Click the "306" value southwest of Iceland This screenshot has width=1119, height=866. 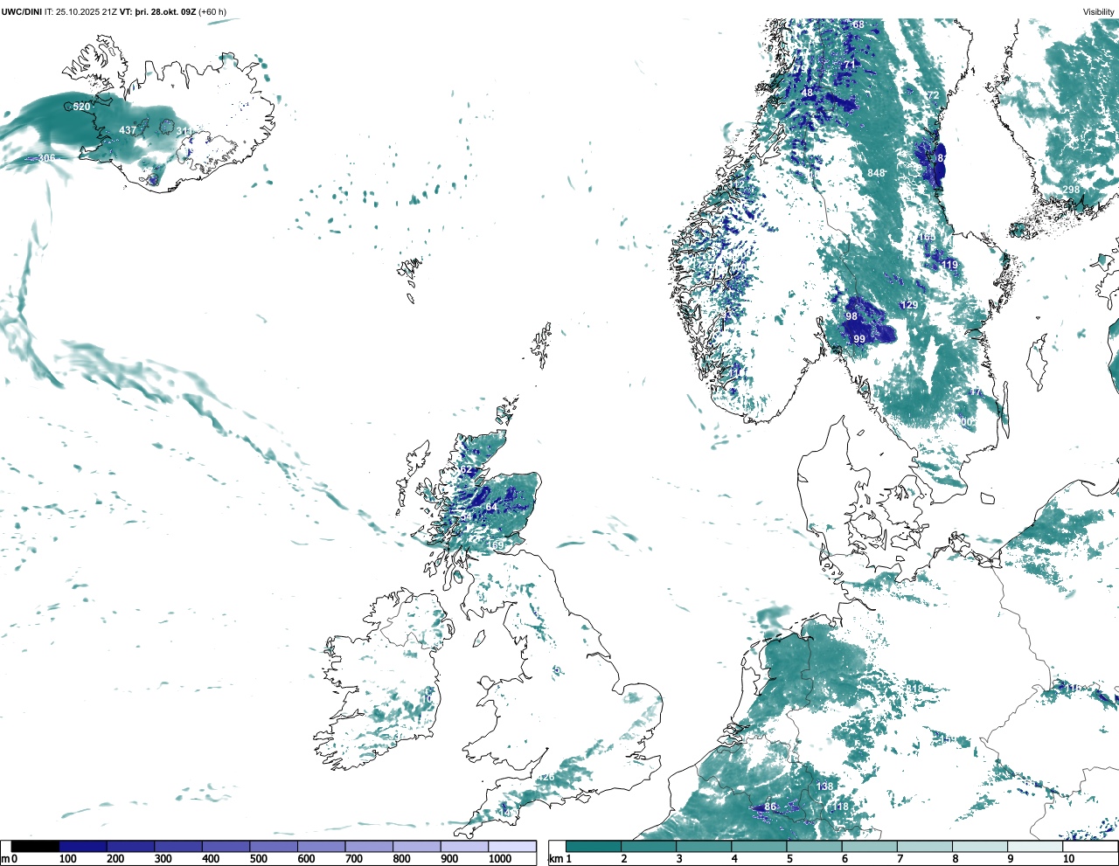tap(46, 158)
